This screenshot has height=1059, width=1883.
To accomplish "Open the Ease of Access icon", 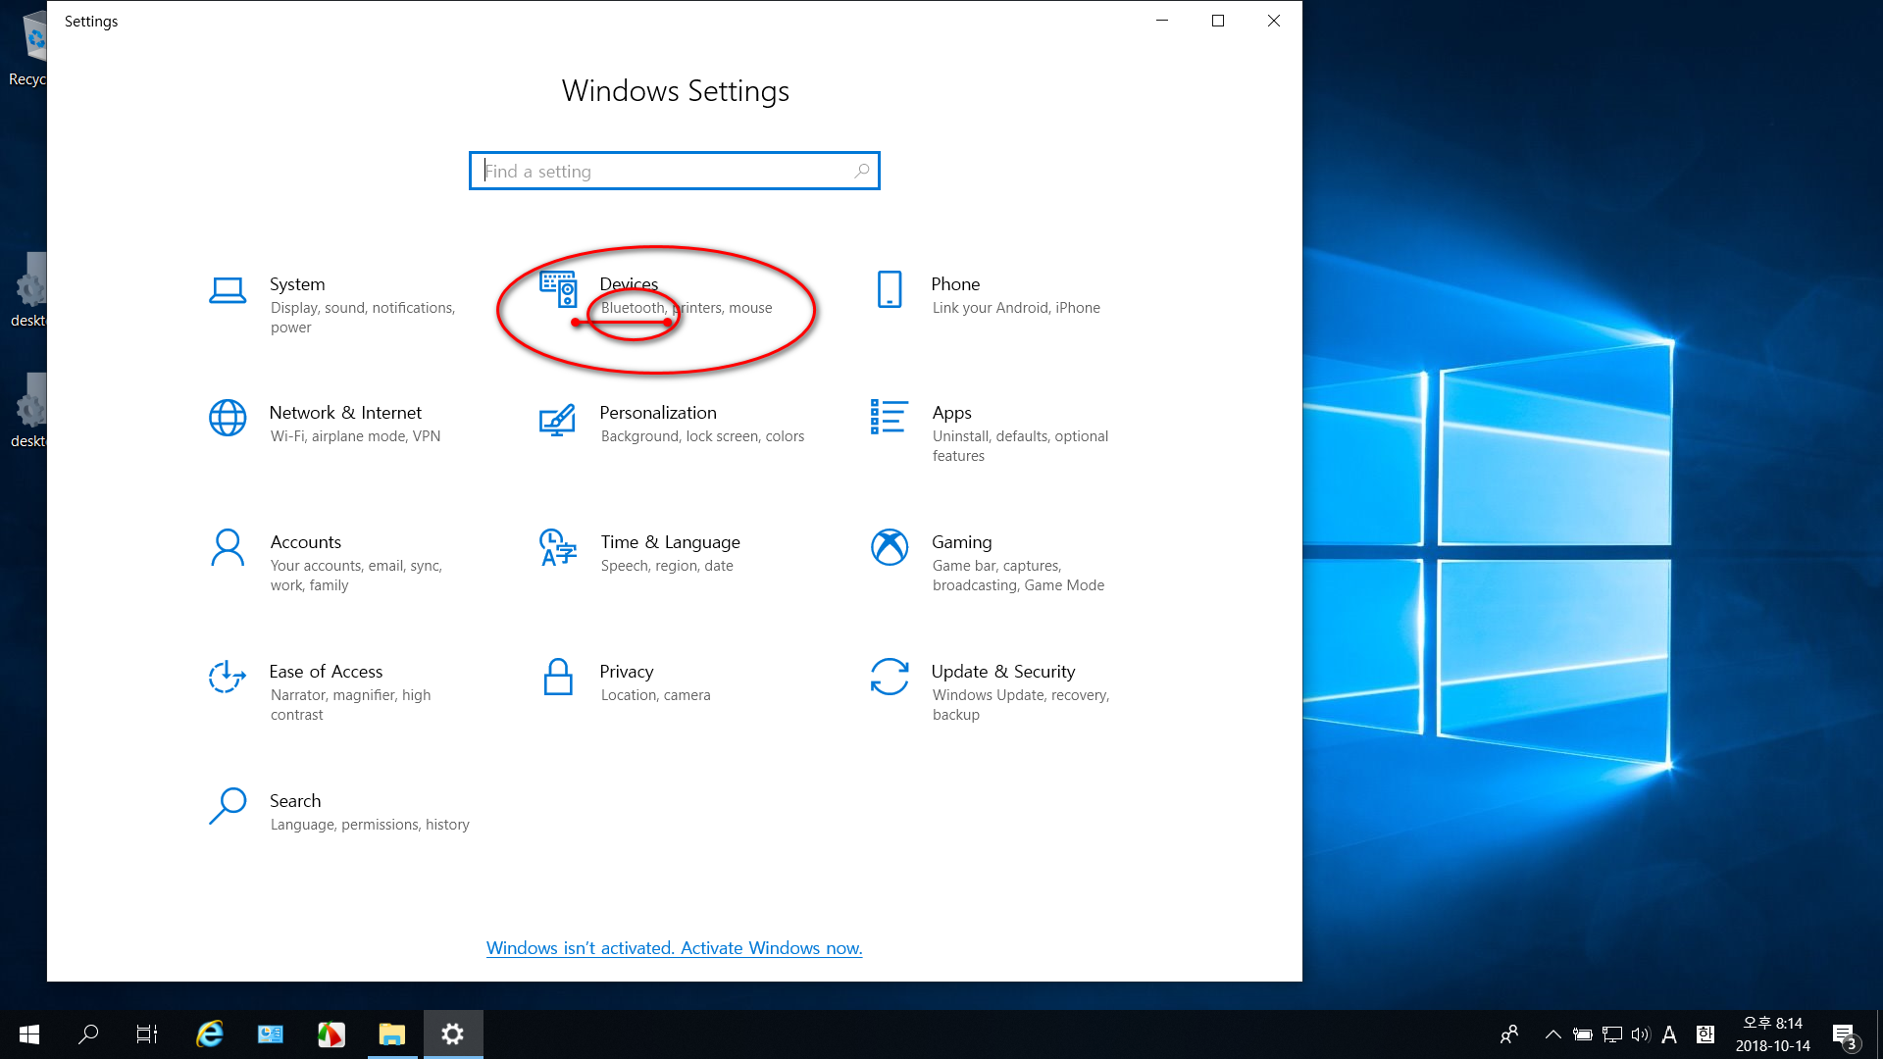I will [x=228, y=677].
